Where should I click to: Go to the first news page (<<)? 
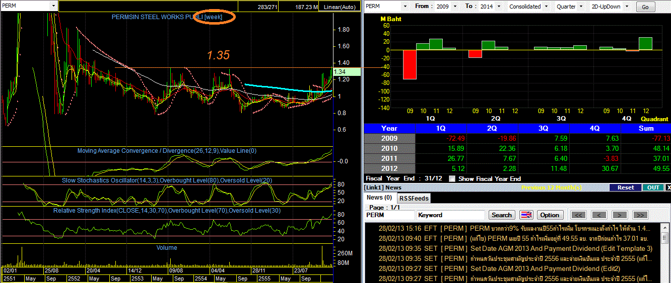[579, 215]
